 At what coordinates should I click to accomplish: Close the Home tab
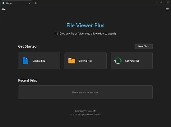30,3
